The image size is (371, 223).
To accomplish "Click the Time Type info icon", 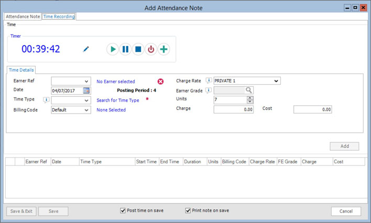I will point(46,100).
